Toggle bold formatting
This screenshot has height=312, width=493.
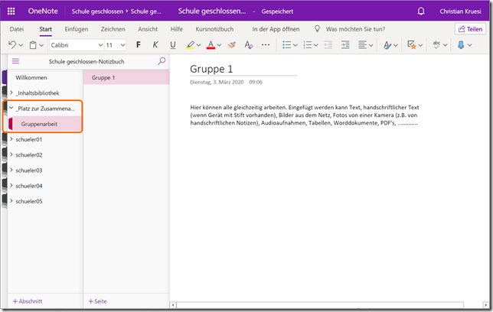(139, 45)
